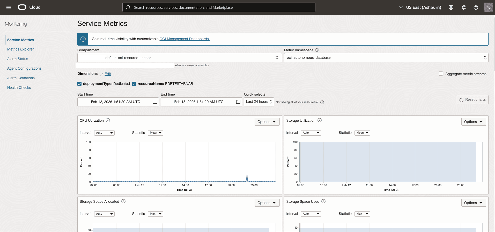Select Service Metrics in sidebar

tap(21, 40)
